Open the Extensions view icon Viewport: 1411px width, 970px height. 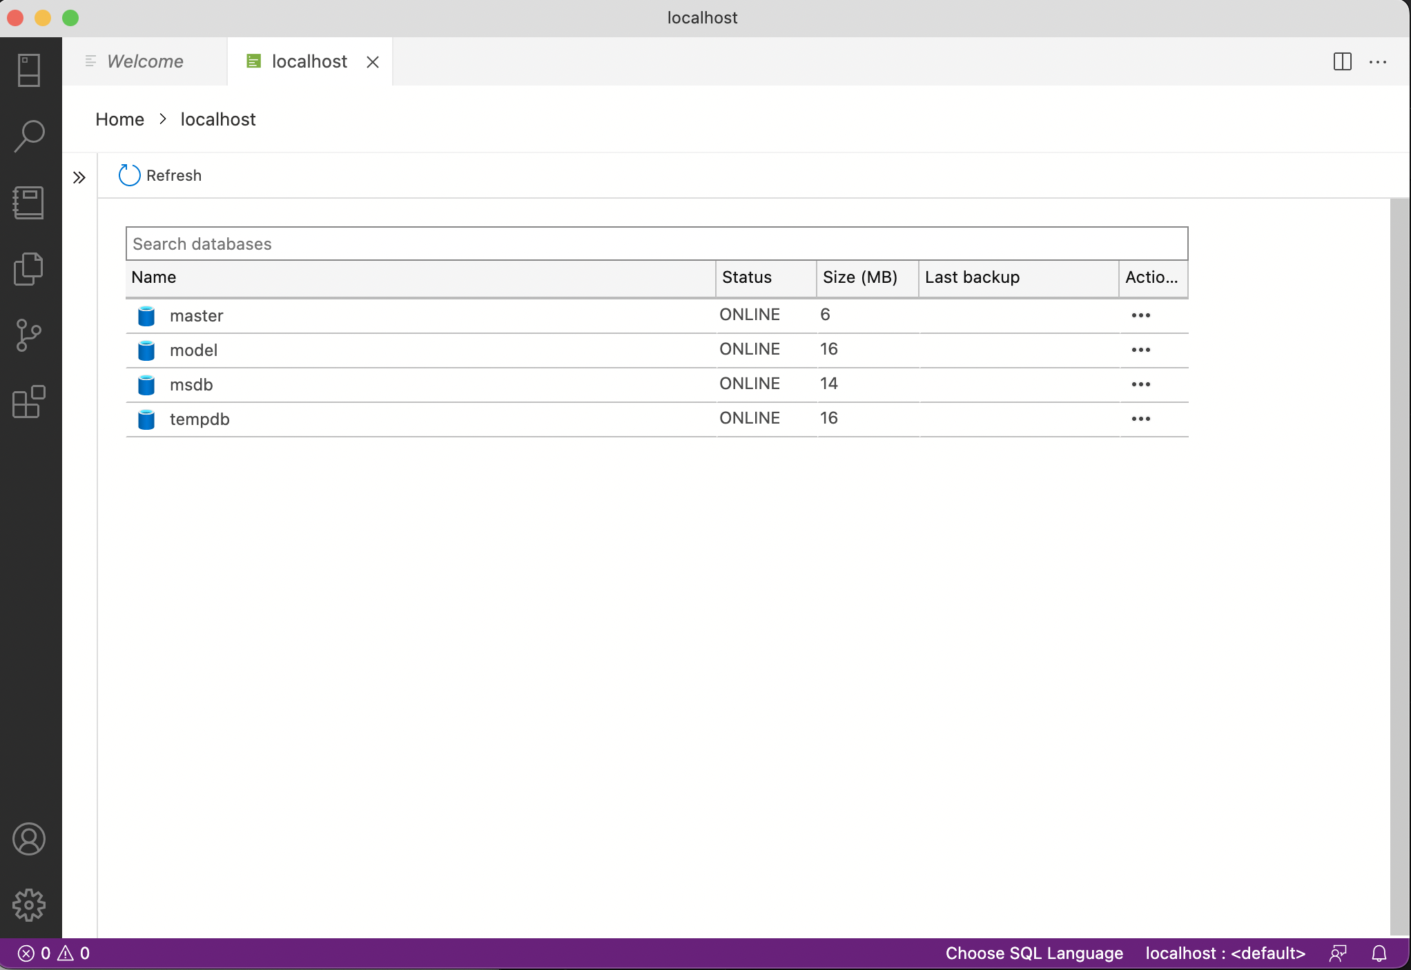29,402
